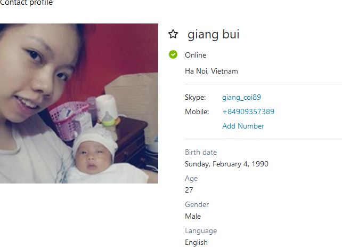Click the age value 27

[189, 190]
